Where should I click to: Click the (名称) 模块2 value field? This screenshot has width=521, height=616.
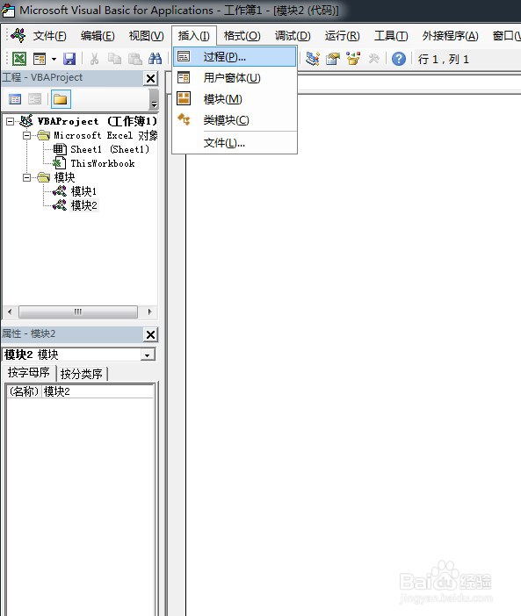click(98, 391)
